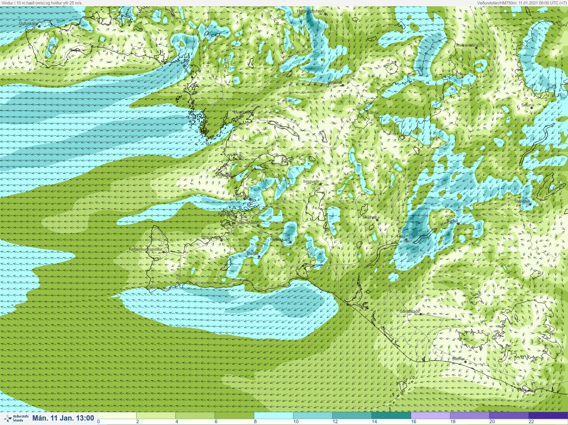This screenshot has width=568, height=425.
Task: Click the 2–4 m/s light green legend swatch
Action: pyautogui.click(x=156, y=416)
